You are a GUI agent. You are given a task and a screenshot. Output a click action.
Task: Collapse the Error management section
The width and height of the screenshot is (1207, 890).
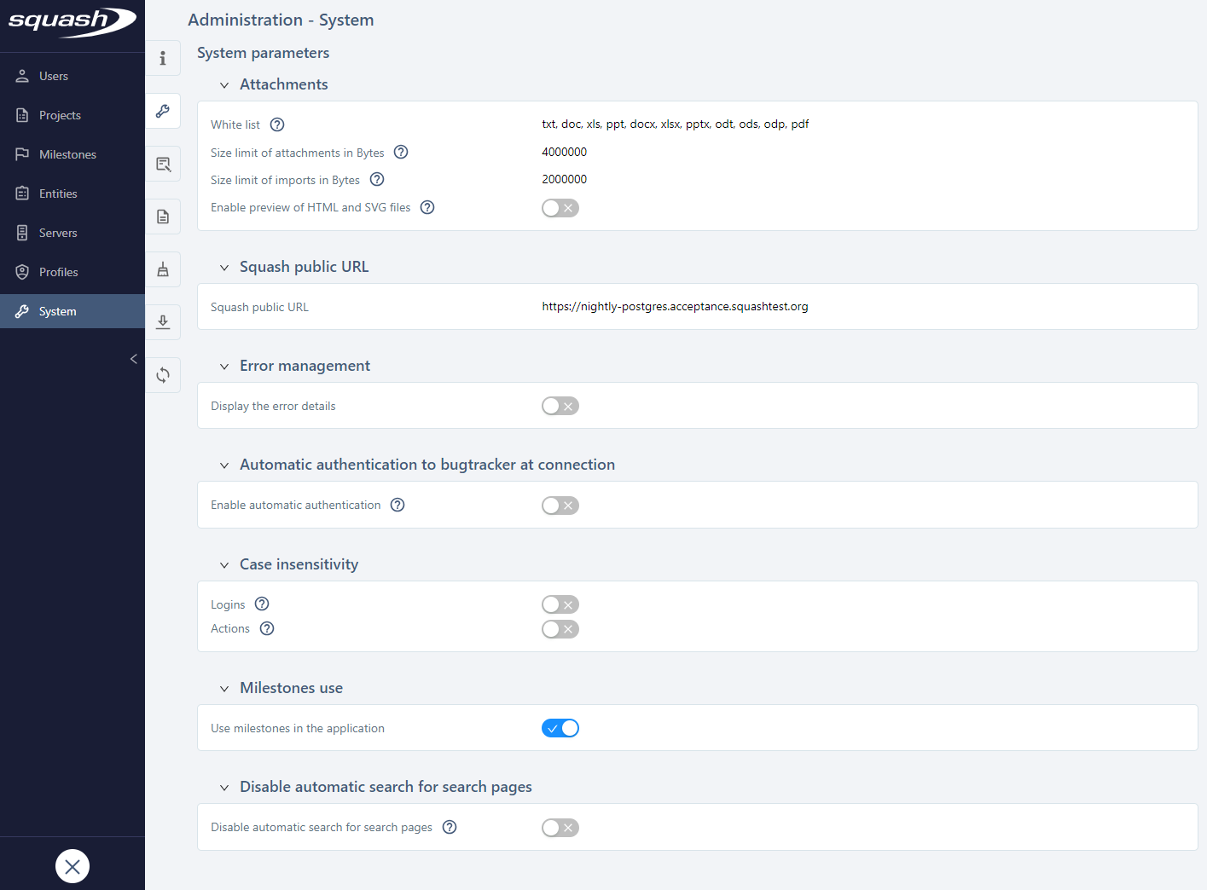click(x=223, y=366)
